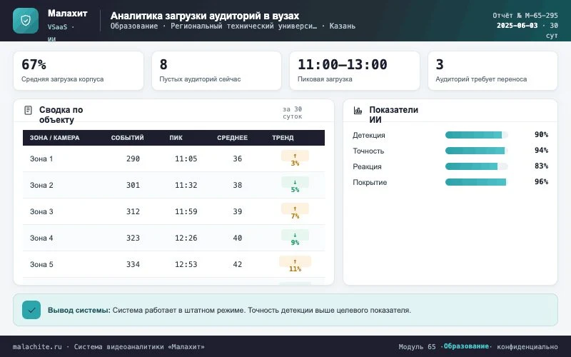Image resolution: width=571 pixels, height=357 pixels.
Task: Follow the malachite.ru link in the footer
Action: coord(37,346)
